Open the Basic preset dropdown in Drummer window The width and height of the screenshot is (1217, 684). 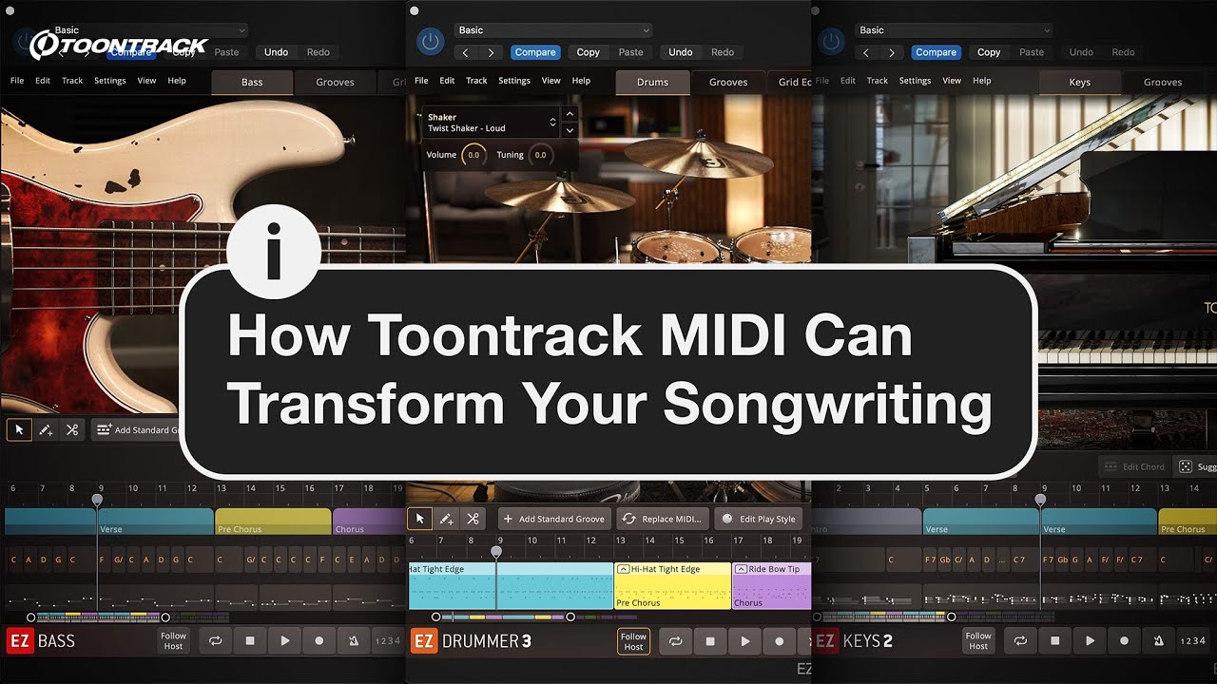(553, 30)
